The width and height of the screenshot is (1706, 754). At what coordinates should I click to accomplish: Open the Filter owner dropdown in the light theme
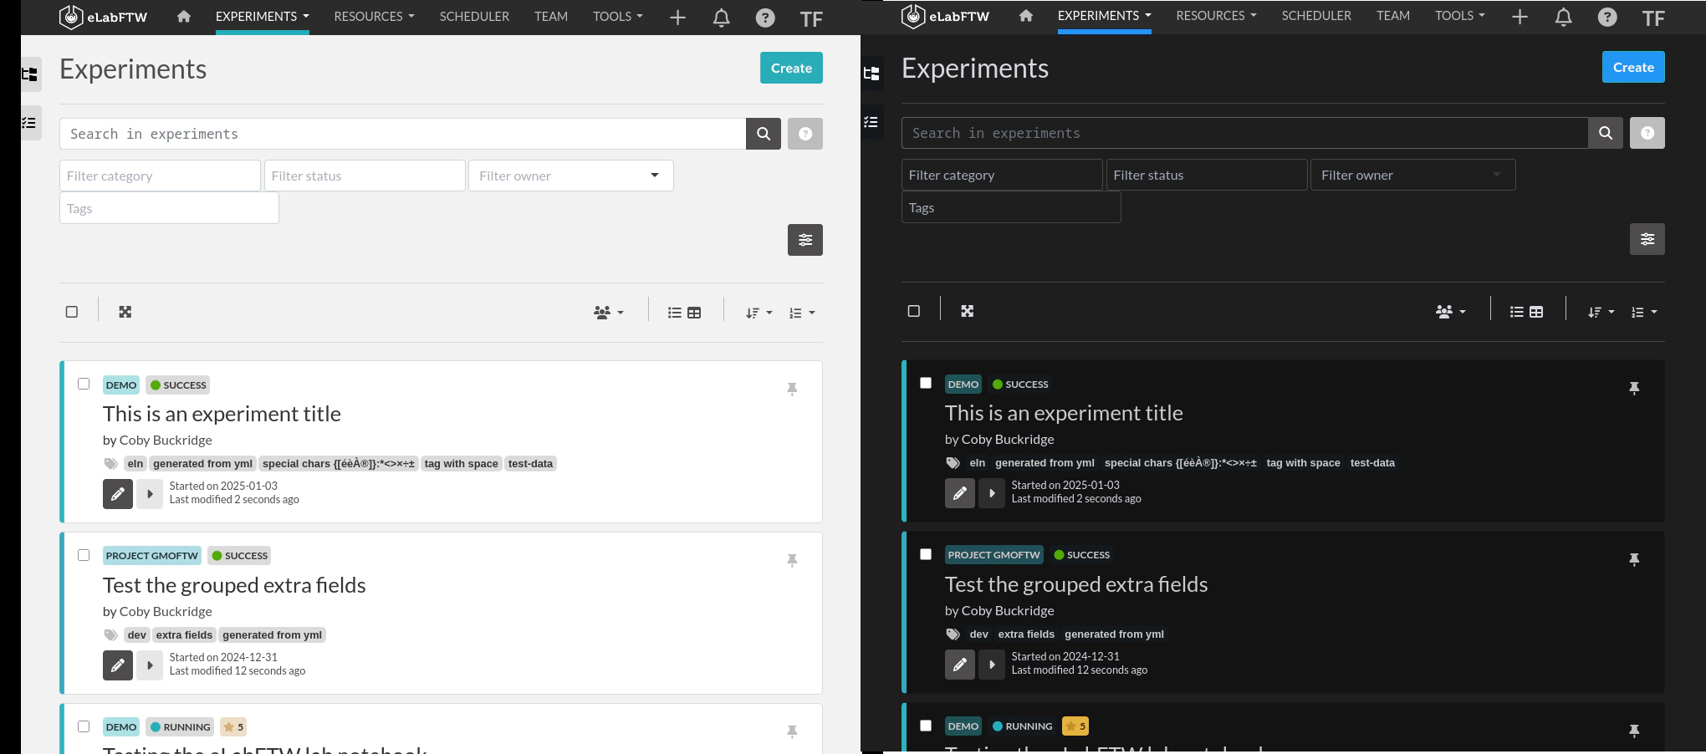coord(570,176)
